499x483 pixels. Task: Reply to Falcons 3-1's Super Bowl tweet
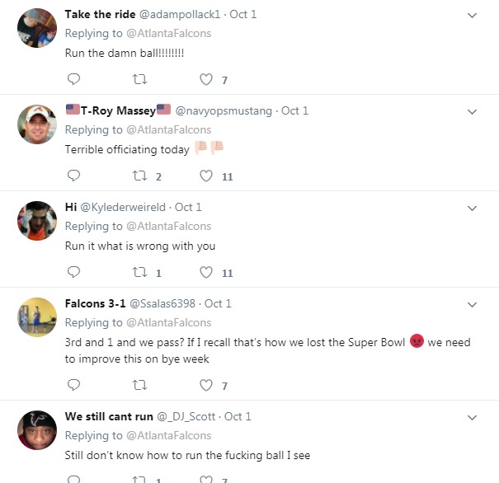73,384
